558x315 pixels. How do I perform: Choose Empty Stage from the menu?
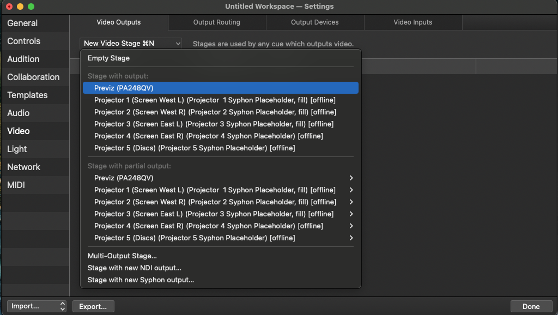pyautogui.click(x=109, y=58)
